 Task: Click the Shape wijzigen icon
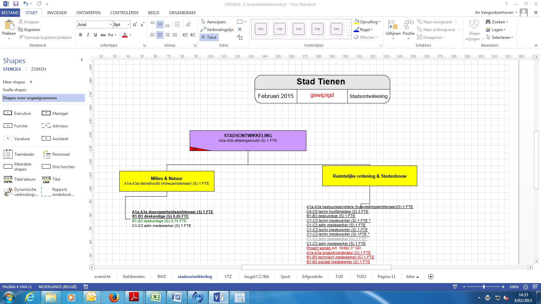[x=474, y=25]
